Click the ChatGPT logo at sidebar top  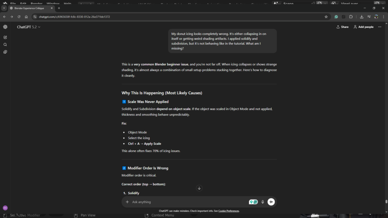(x=5, y=27)
